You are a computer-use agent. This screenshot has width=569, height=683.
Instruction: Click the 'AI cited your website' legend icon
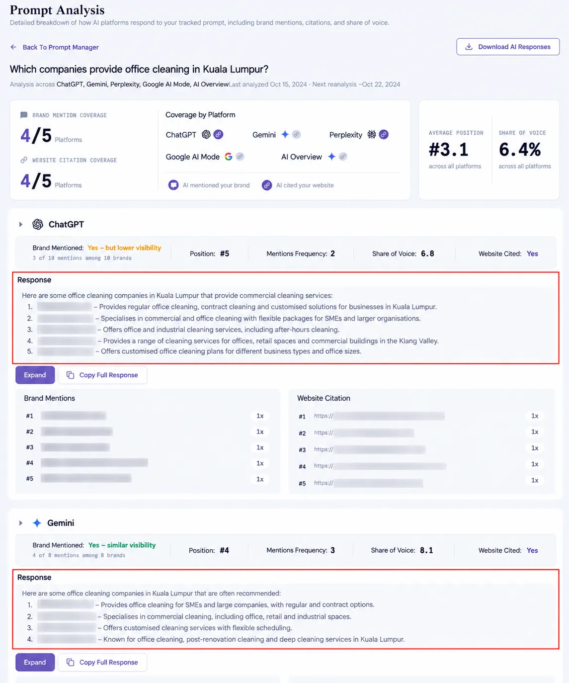tap(267, 185)
